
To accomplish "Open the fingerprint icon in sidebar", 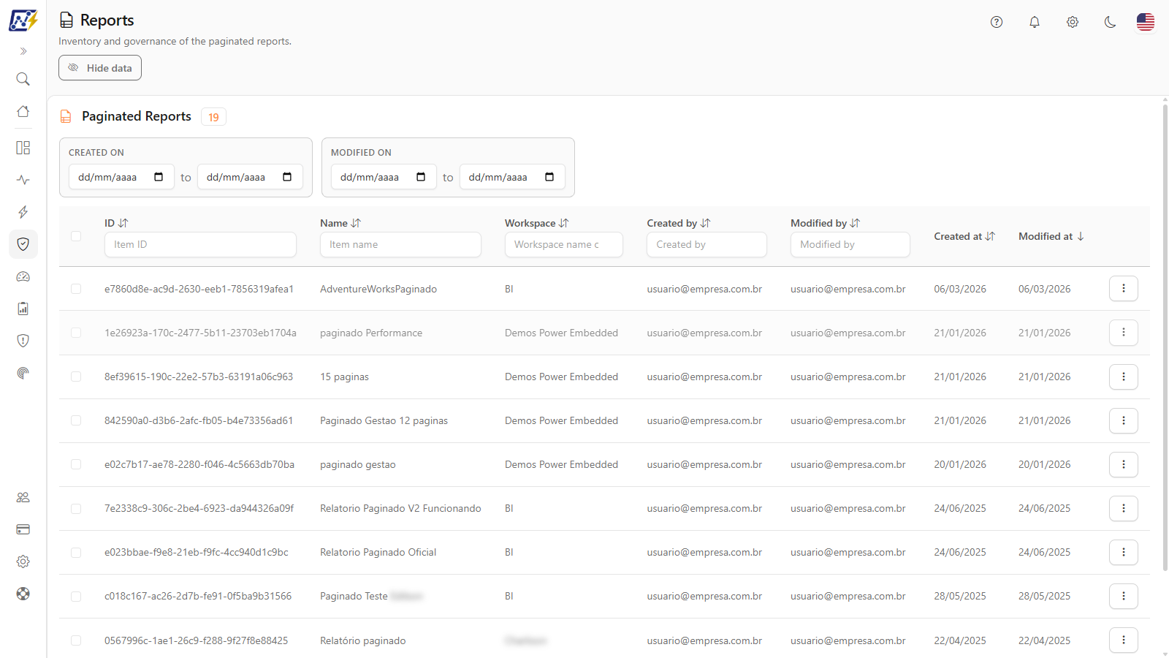I will [23, 373].
